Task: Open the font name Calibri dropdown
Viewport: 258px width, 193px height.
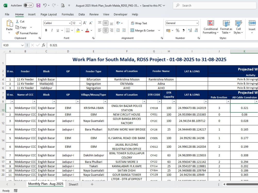Action: coord(70,23)
